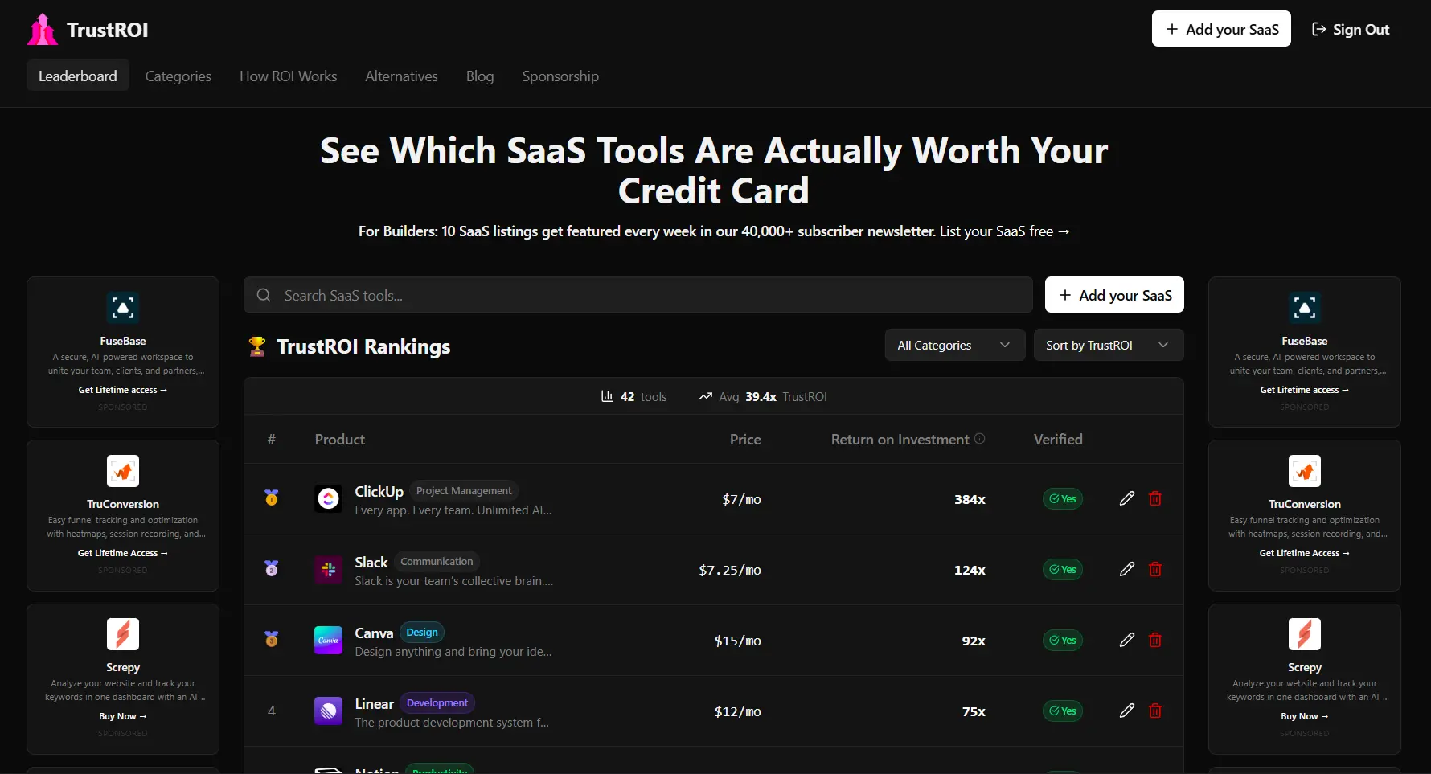
Task: Delete the ClickUp listing trash icon
Action: 1155,498
